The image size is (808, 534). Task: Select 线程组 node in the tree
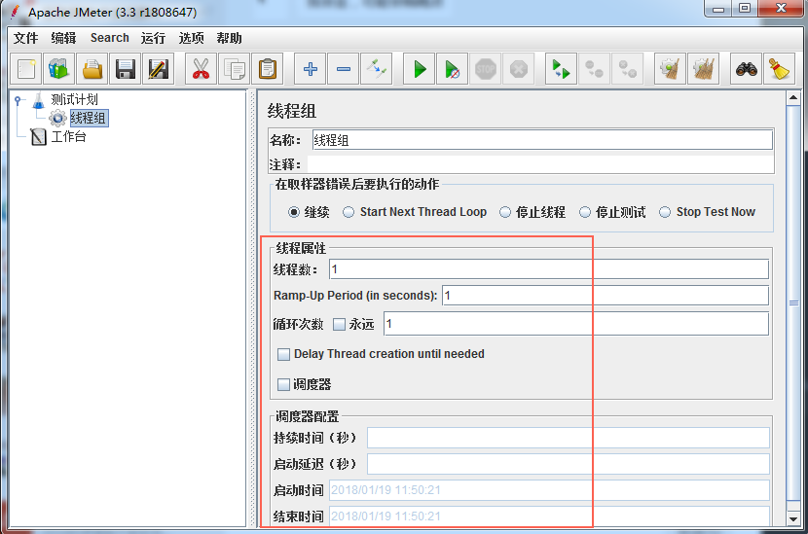(89, 118)
